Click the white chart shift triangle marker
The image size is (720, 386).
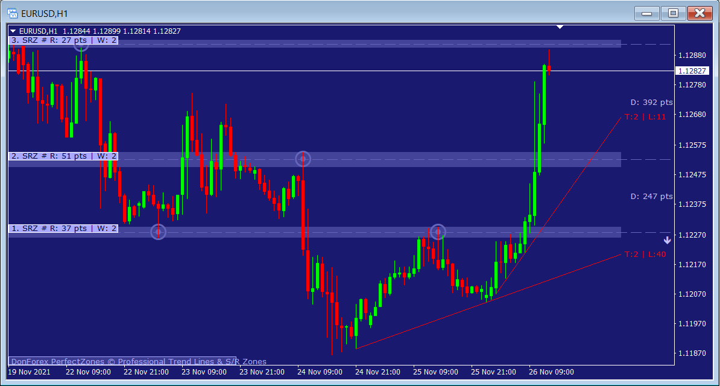tap(560, 27)
